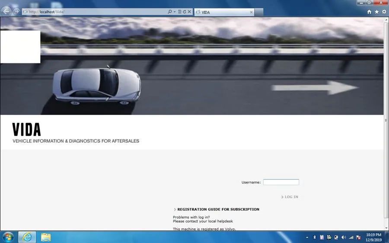Open the network signal tray icon
Viewport: 389px width, 243px height.
pyautogui.click(x=351, y=237)
